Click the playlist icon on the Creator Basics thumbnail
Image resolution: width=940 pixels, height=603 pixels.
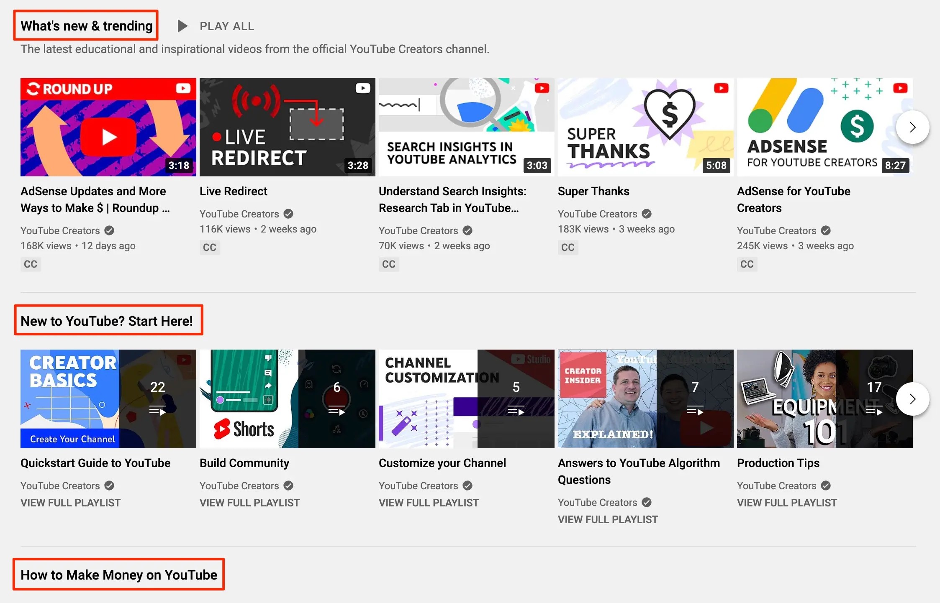click(x=158, y=411)
